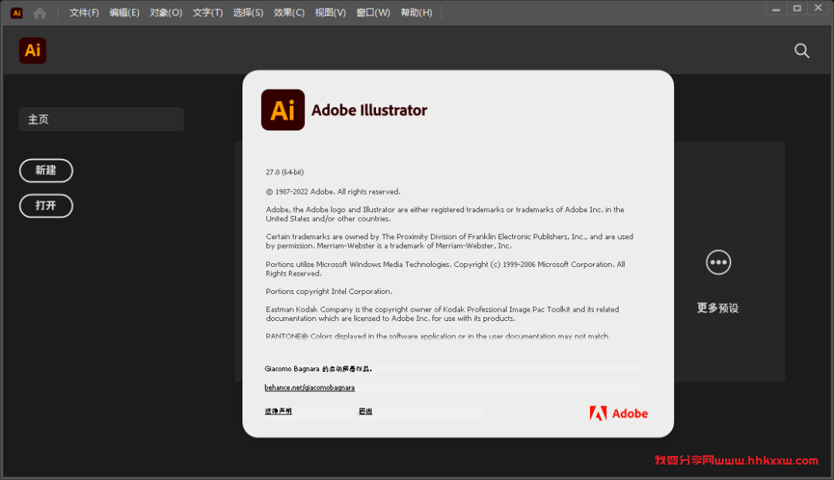Open the search magnifier icon
Image resolution: width=834 pixels, height=480 pixels.
tap(802, 50)
